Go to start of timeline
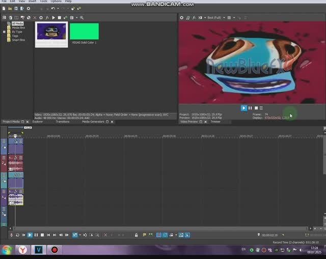 (x=48, y=235)
